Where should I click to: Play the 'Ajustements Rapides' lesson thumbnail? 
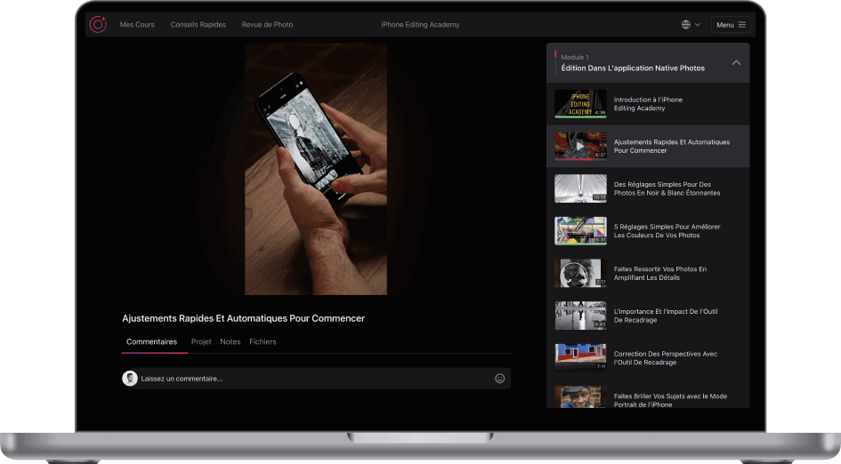(580, 147)
